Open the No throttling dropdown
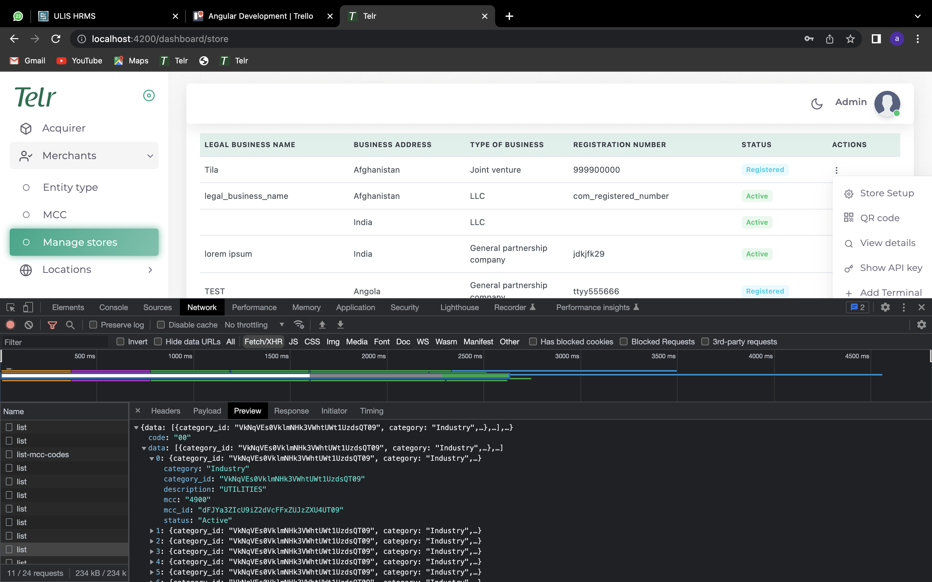The image size is (932, 582). (254, 325)
